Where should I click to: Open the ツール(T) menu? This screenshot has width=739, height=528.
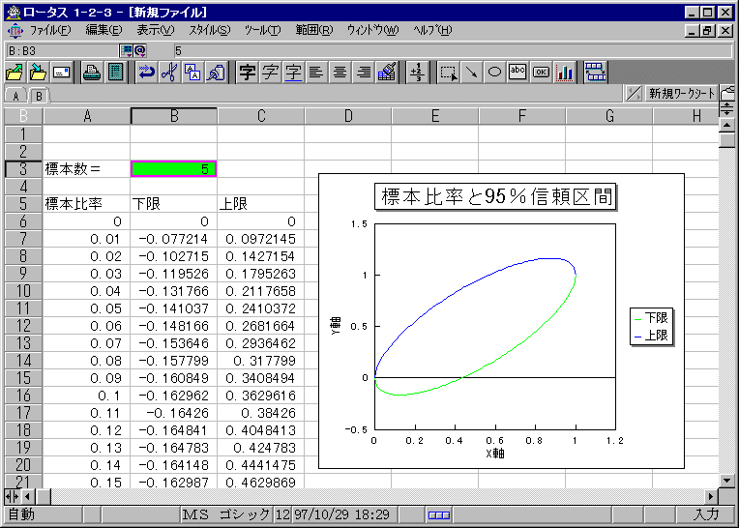click(262, 30)
